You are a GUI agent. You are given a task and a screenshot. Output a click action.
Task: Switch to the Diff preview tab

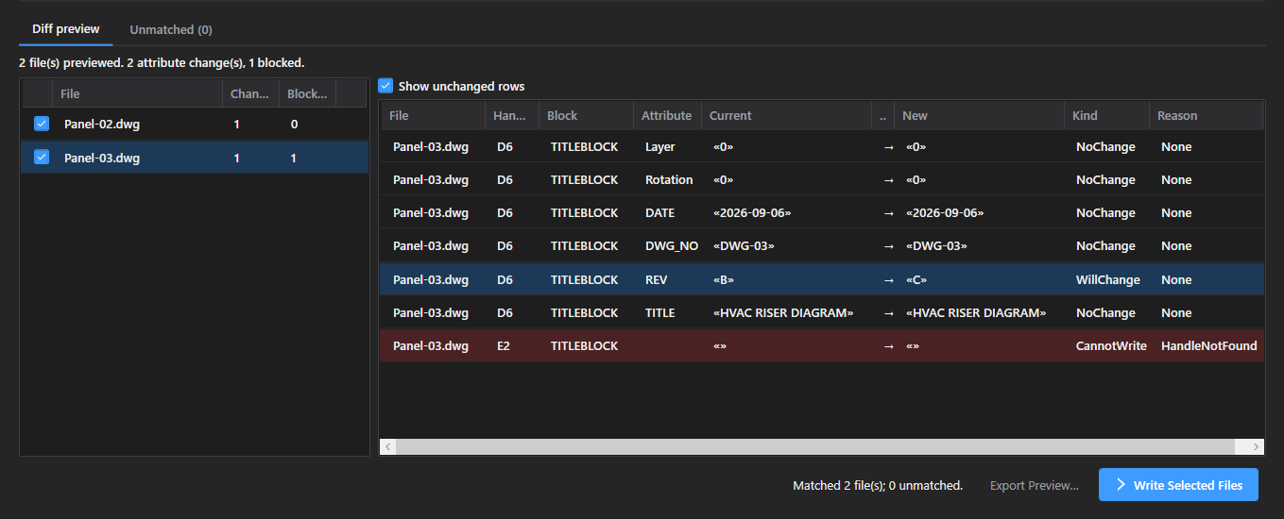(x=65, y=29)
